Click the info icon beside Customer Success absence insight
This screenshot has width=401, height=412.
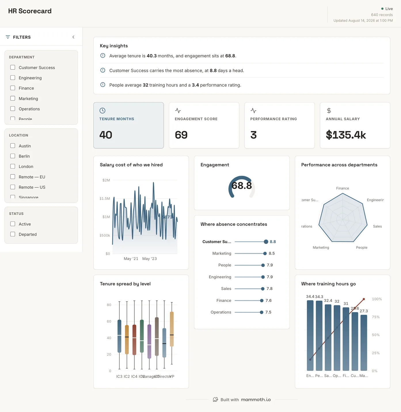click(103, 70)
